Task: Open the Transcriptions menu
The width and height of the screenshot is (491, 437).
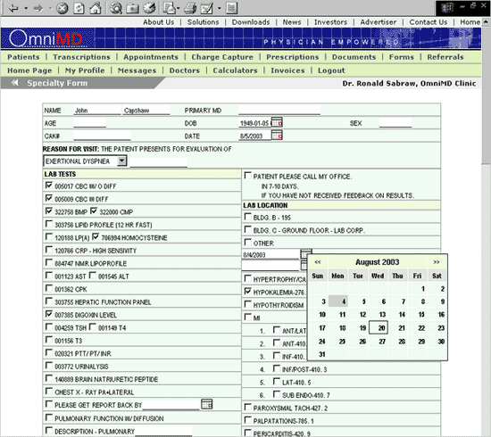Action: pyautogui.click(x=81, y=57)
